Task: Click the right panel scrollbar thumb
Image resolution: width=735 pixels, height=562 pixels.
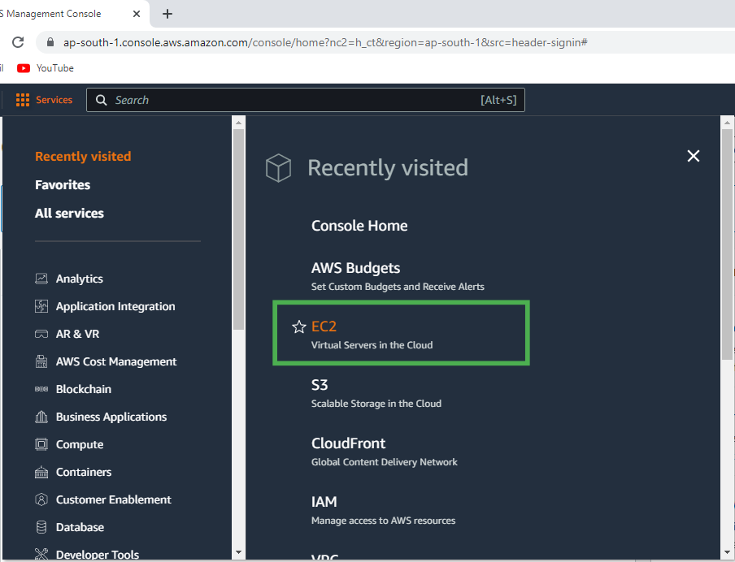Action: pyautogui.click(x=727, y=245)
